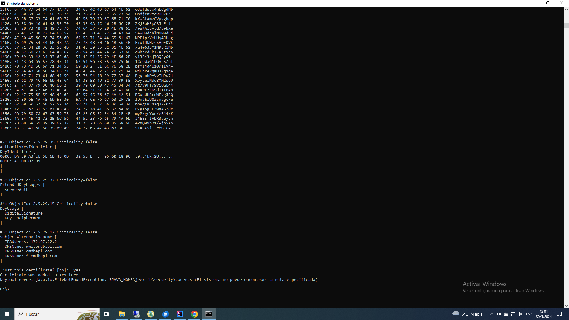
Task: Switch to IntelliJ IDEA in taskbar
Action: tap(180, 314)
